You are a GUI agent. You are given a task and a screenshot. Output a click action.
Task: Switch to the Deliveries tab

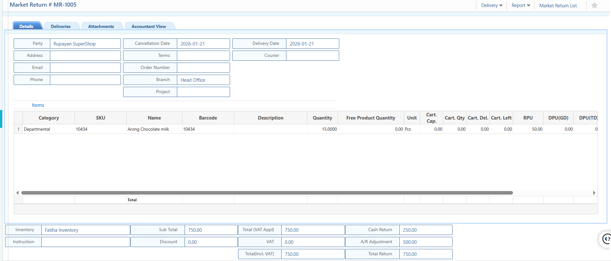(x=60, y=26)
